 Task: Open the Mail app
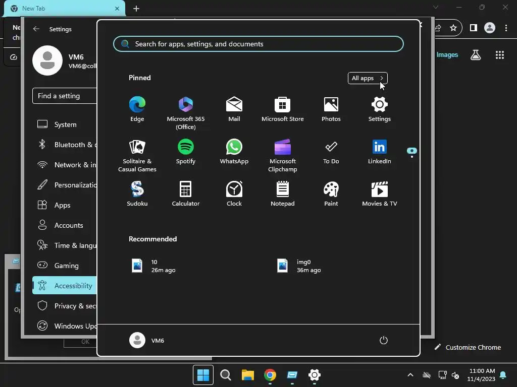point(234,109)
